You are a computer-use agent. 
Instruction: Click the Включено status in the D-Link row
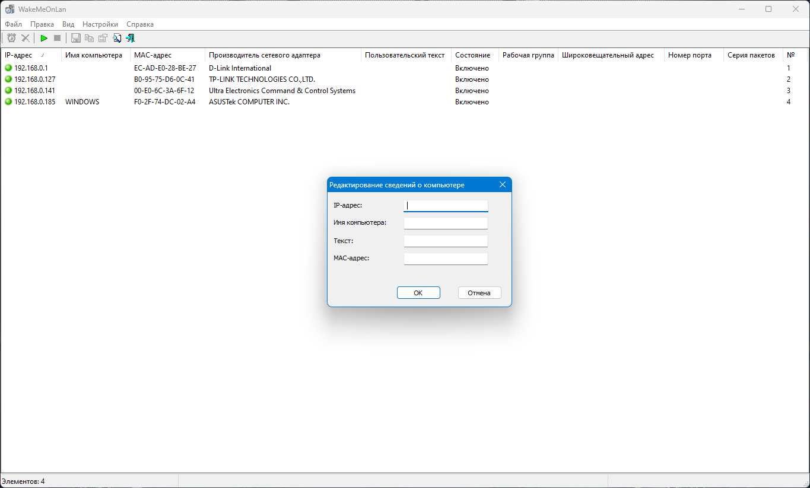tap(472, 68)
